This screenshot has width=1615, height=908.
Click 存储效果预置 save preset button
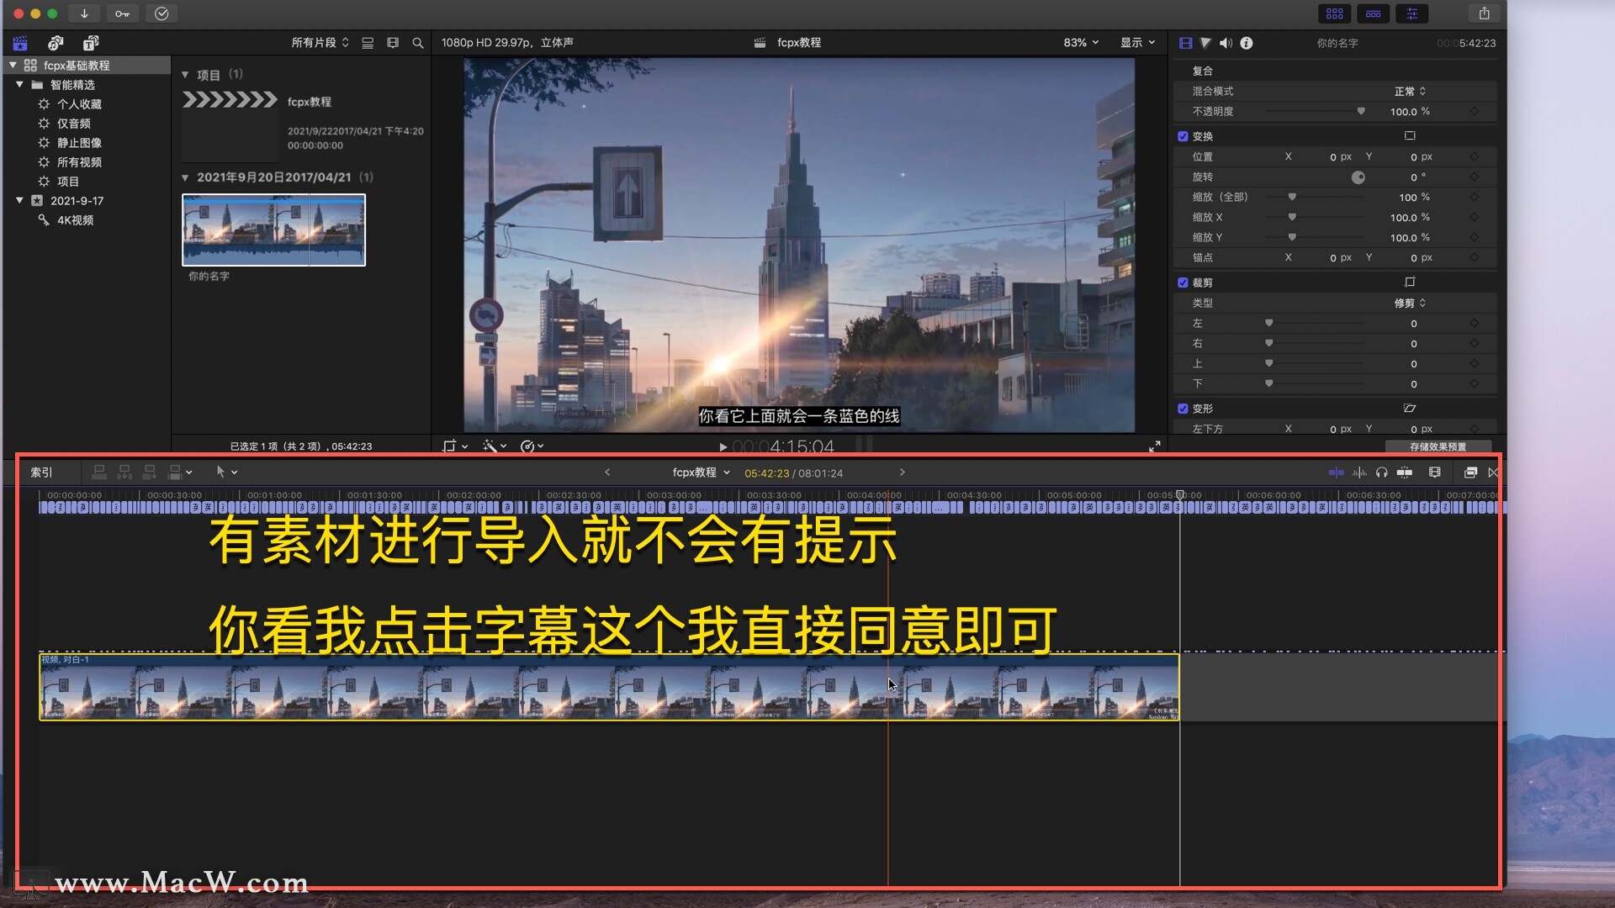pos(1438,446)
